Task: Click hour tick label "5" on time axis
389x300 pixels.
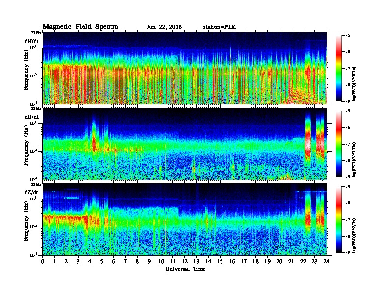Action: click(x=102, y=261)
